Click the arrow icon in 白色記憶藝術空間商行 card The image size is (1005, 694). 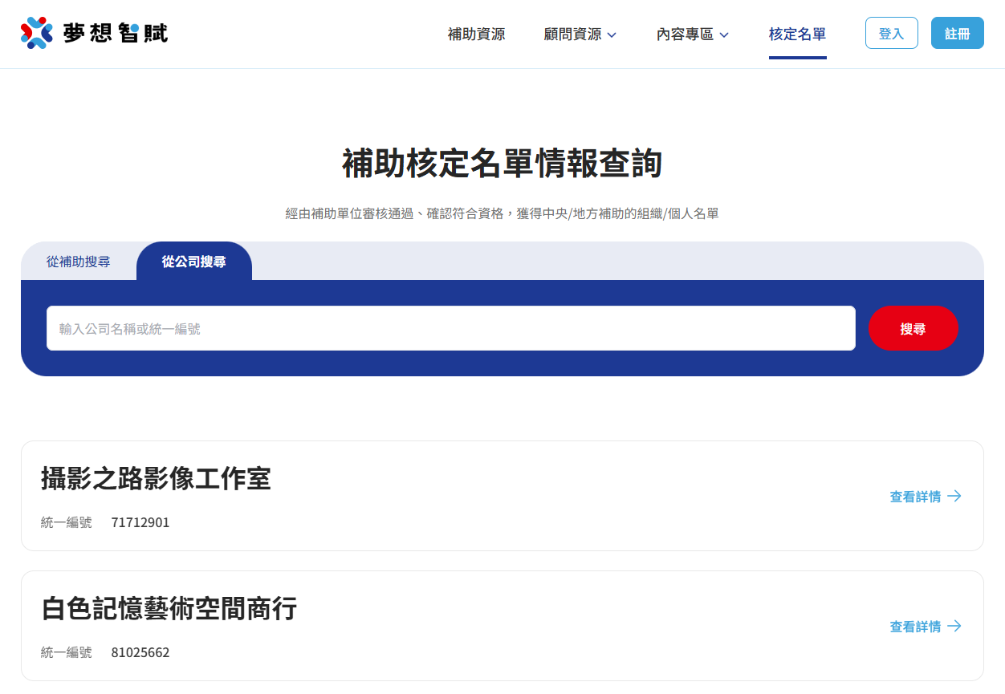click(954, 626)
